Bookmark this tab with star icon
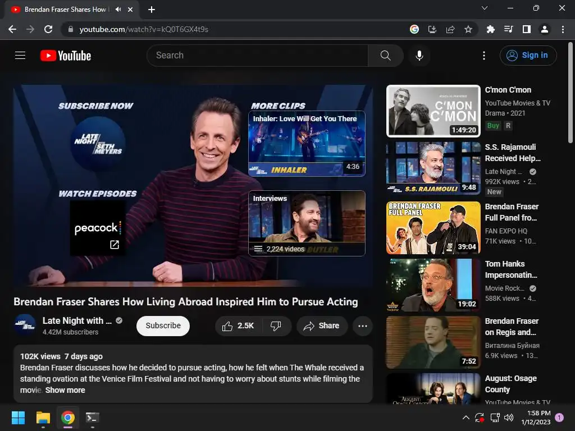575x431 pixels. (x=468, y=29)
